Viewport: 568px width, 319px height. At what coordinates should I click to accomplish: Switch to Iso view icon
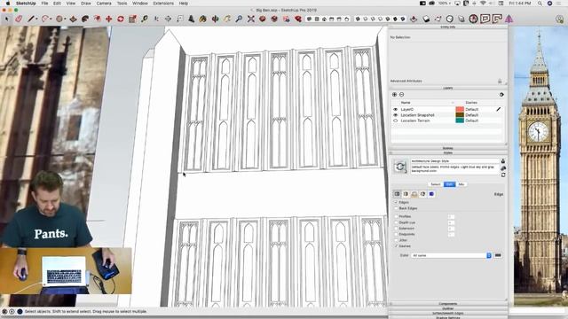pyautogui.click(x=310, y=19)
